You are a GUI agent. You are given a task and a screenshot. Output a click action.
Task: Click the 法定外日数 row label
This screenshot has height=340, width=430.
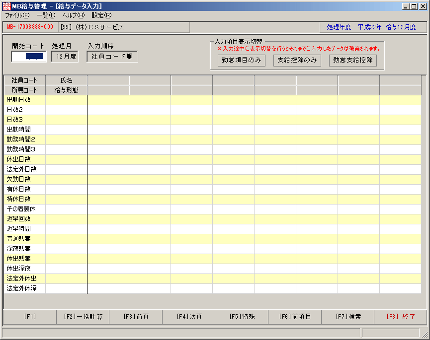pos(25,169)
